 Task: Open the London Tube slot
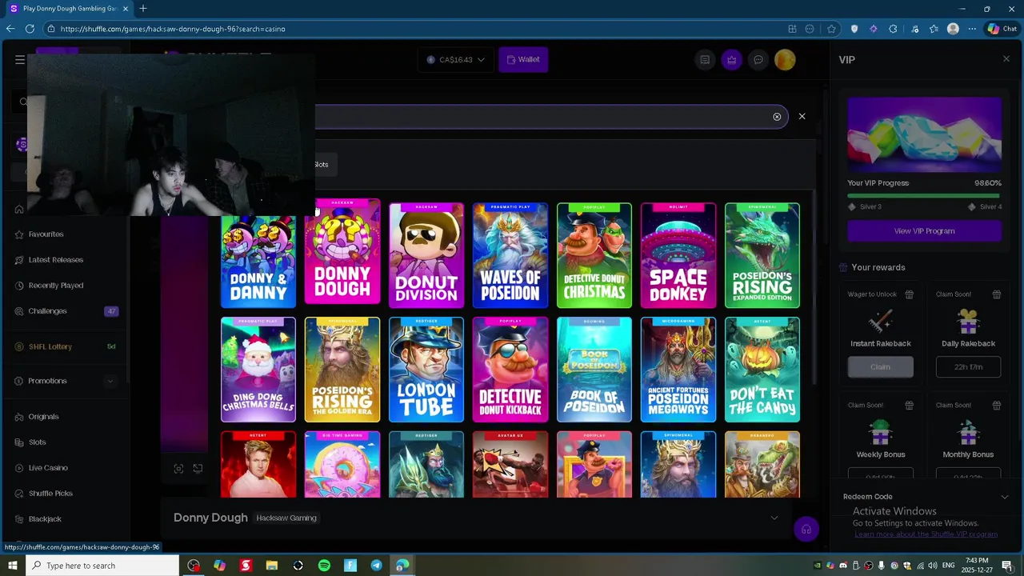426,370
